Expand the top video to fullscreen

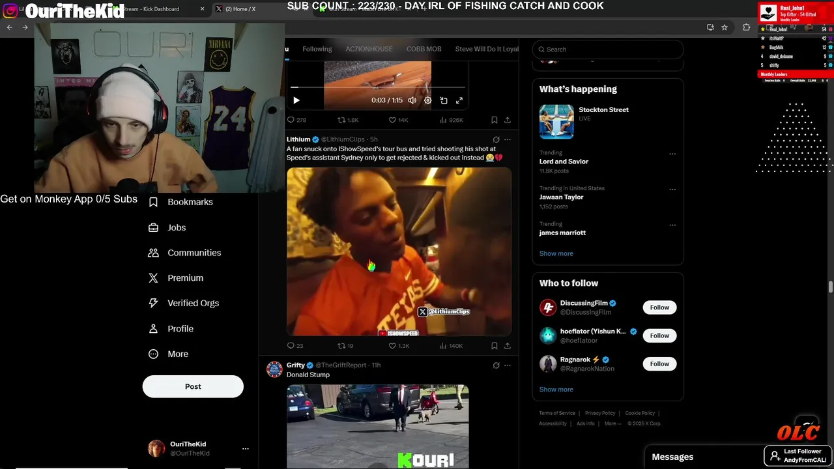click(x=459, y=100)
